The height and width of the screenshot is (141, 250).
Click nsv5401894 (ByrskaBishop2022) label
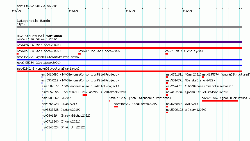66,116
